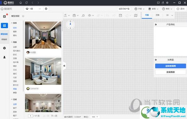Click the floor settings gear icon
The height and width of the screenshot is (119, 187).
click(x=46, y=9)
